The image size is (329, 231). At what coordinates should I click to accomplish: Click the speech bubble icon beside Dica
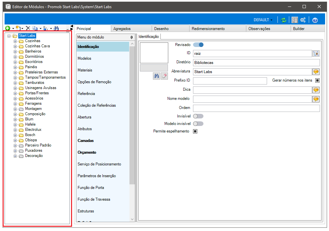pyautogui.click(x=316, y=90)
